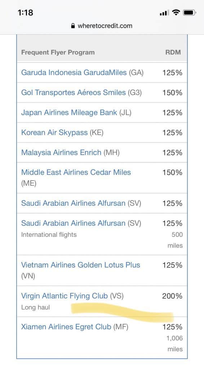Tap the cellular signal bars icon
This screenshot has height=370, width=204.
point(163,13)
